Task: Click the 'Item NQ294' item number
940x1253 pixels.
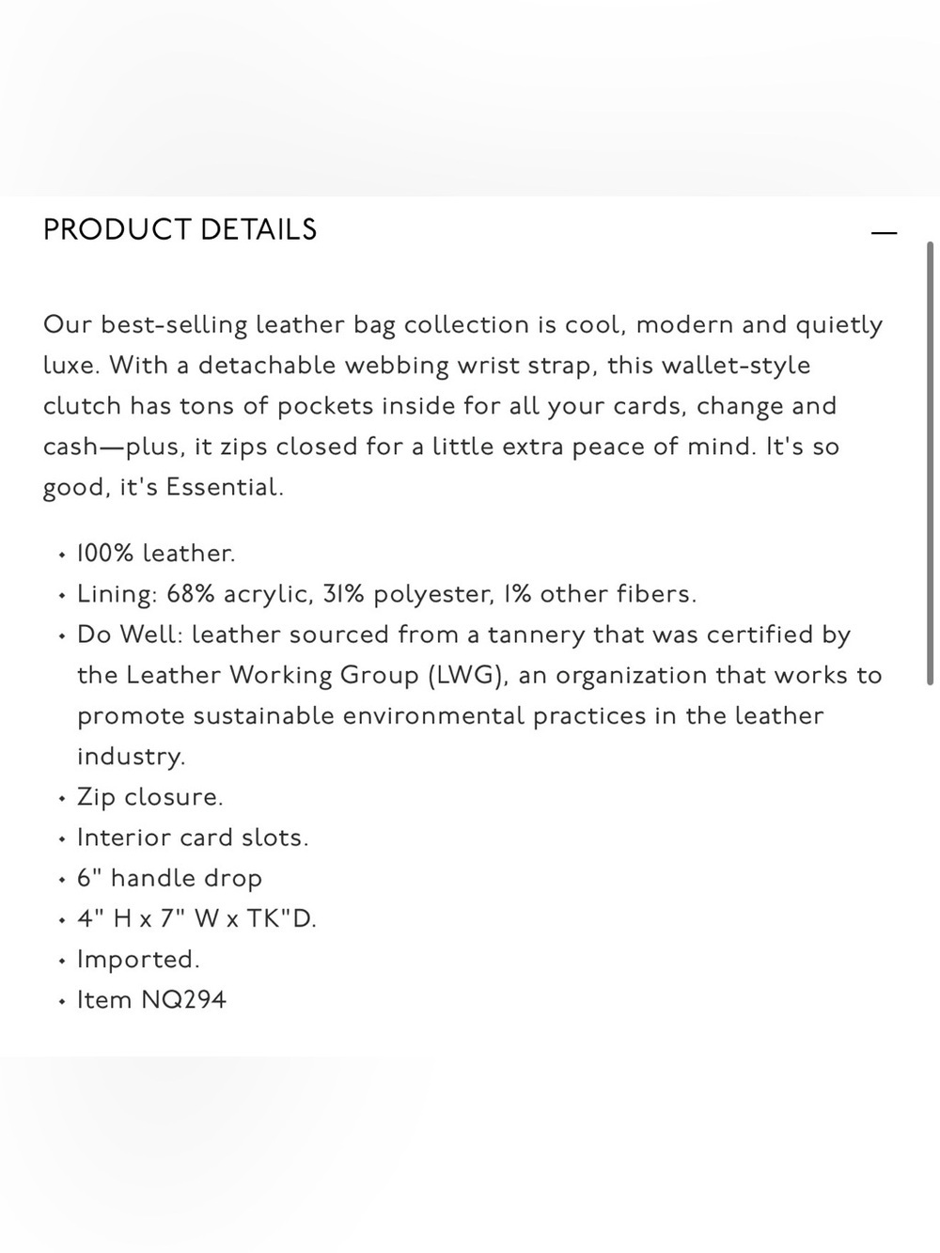Action: point(151,1000)
